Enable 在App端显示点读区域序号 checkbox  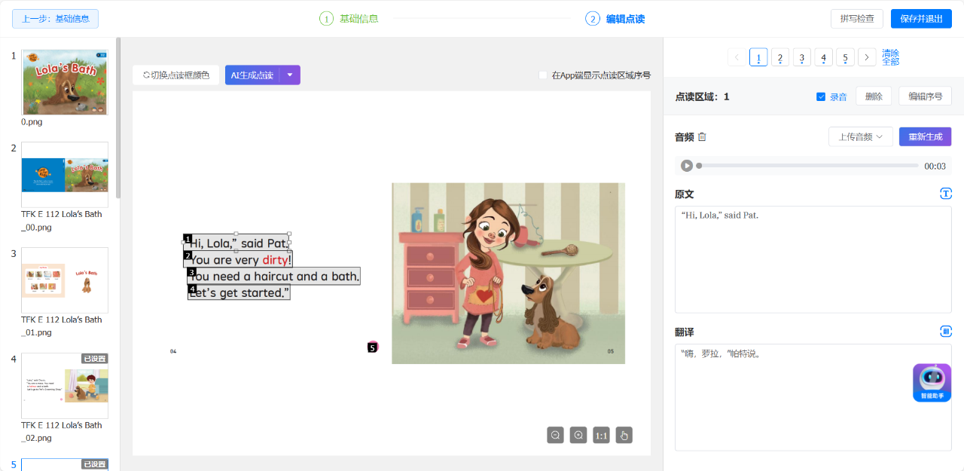pyautogui.click(x=543, y=75)
